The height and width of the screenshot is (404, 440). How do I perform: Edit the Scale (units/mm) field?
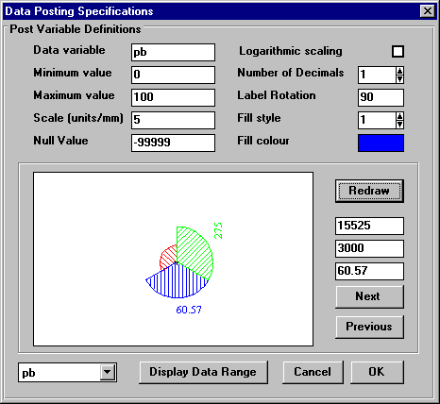coord(173,120)
